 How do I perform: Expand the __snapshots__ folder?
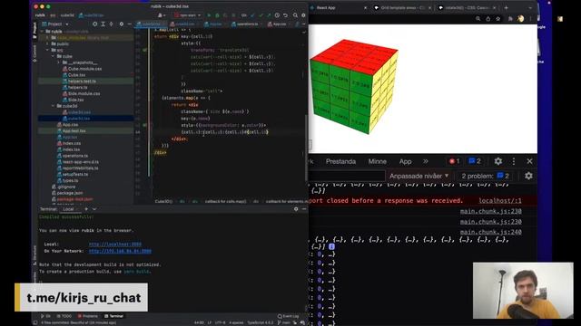coord(59,62)
